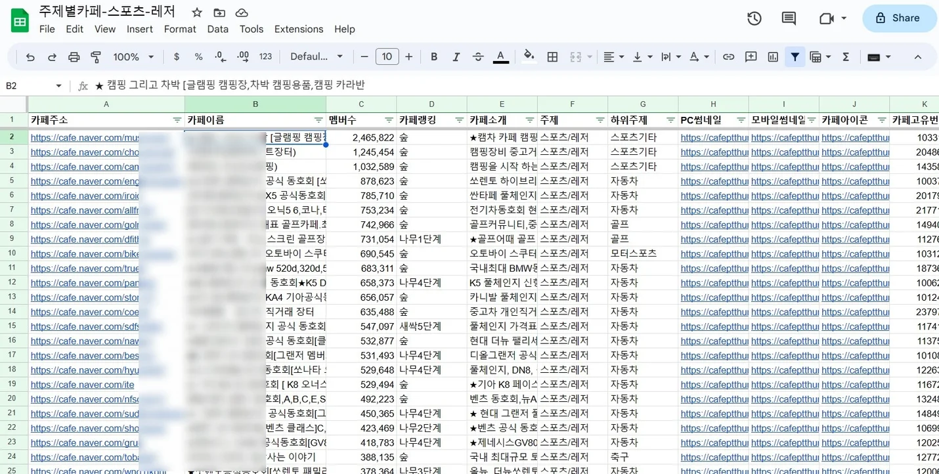Open filter on 카페랭킹 column
Image resolution: width=939 pixels, height=474 pixels.
pyautogui.click(x=458, y=120)
